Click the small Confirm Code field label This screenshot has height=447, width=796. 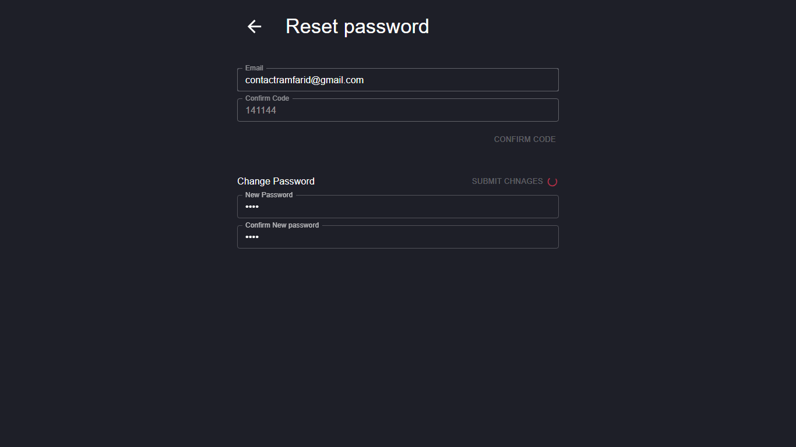click(267, 98)
